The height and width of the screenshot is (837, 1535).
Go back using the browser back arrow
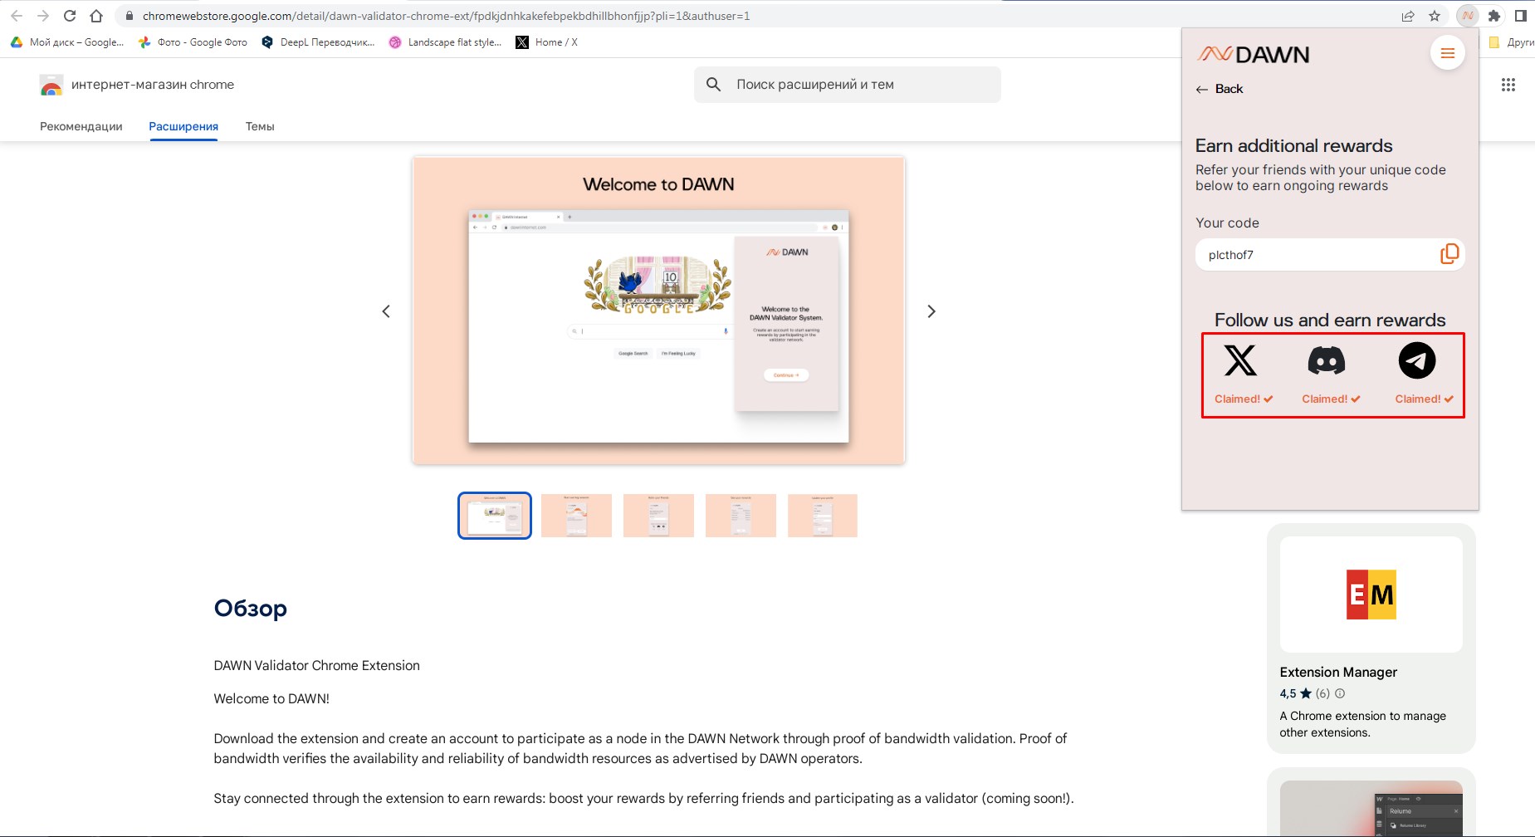coord(17,16)
